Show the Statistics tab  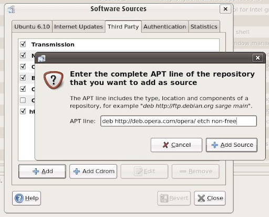(204, 27)
